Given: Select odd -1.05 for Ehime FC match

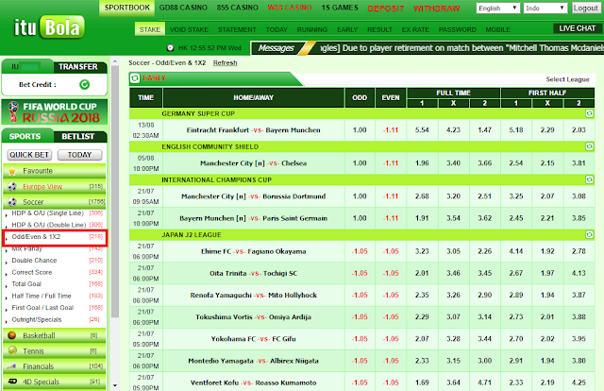Looking at the screenshot, I should click(x=360, y=251).
